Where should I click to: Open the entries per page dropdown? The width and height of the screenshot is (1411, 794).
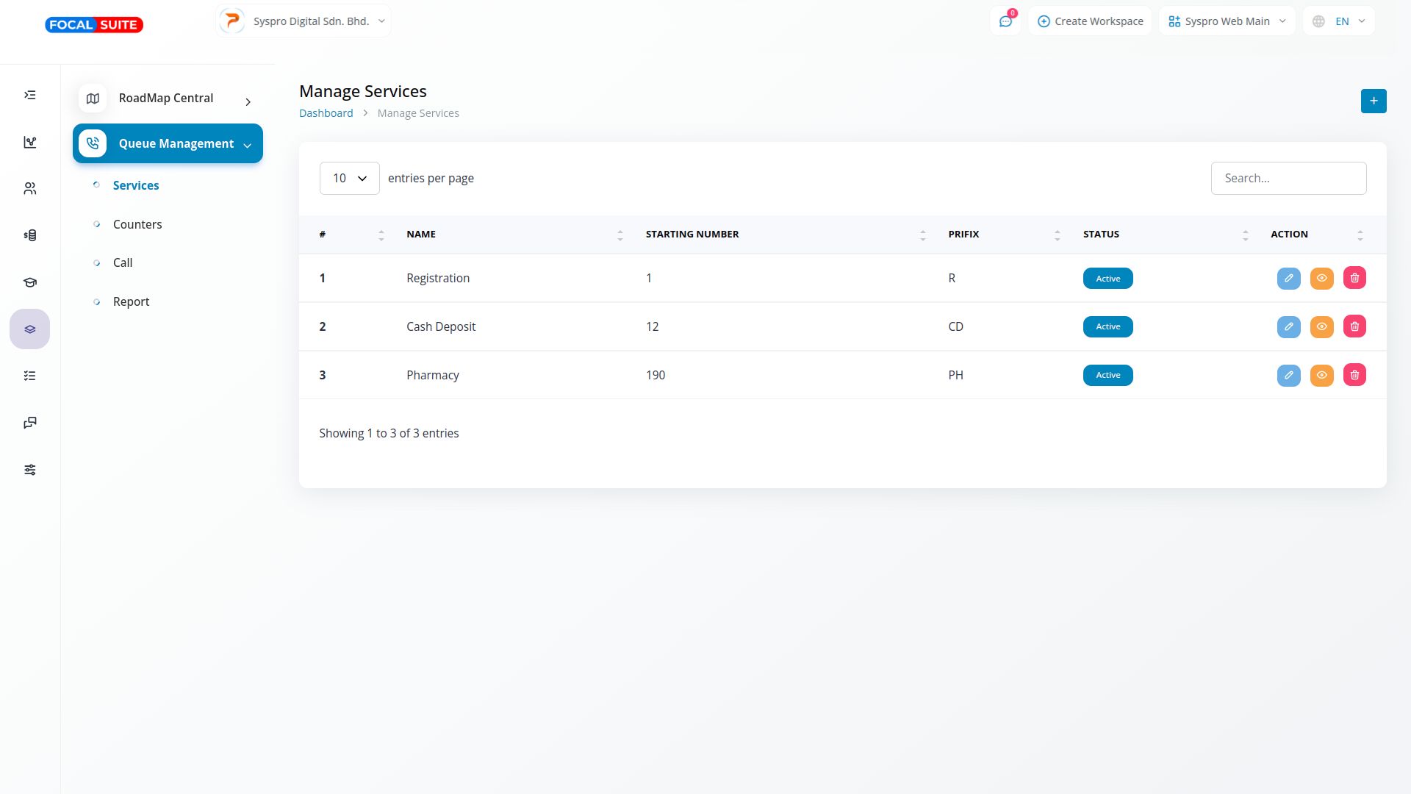349,179
